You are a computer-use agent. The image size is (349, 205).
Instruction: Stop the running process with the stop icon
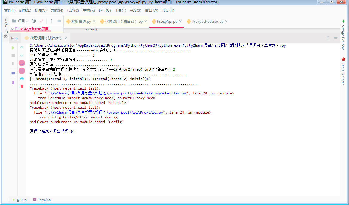pos(13,56)
